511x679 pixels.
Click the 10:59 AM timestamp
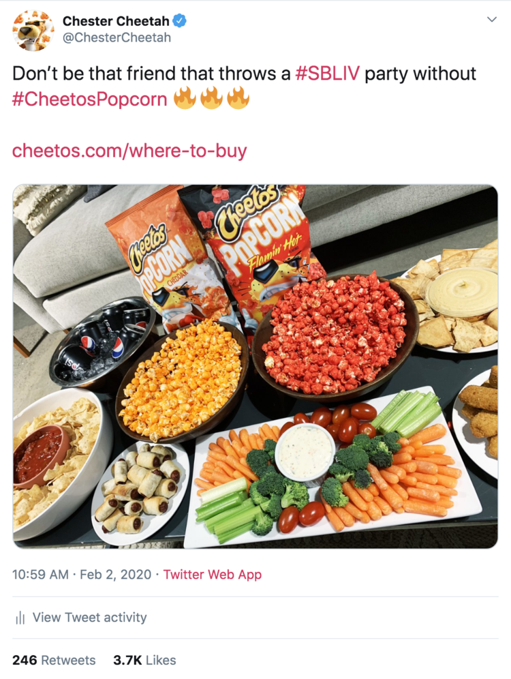click(x=40, y=575)
